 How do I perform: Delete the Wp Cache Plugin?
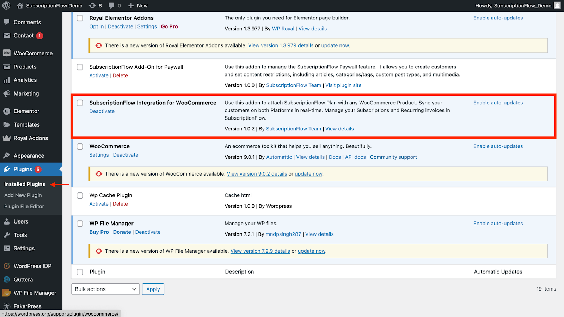coord(120,204)
